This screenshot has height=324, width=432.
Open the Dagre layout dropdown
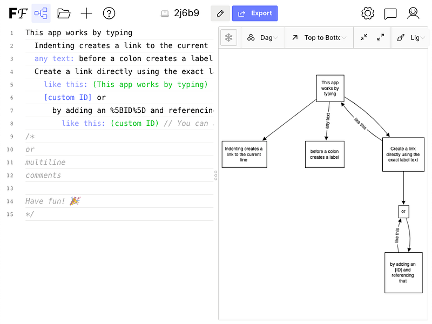click(263, 37)
